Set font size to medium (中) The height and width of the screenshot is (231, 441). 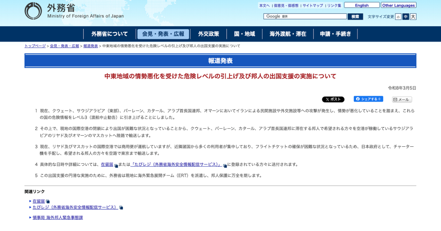pyautogui.click(x=405, y=17)
